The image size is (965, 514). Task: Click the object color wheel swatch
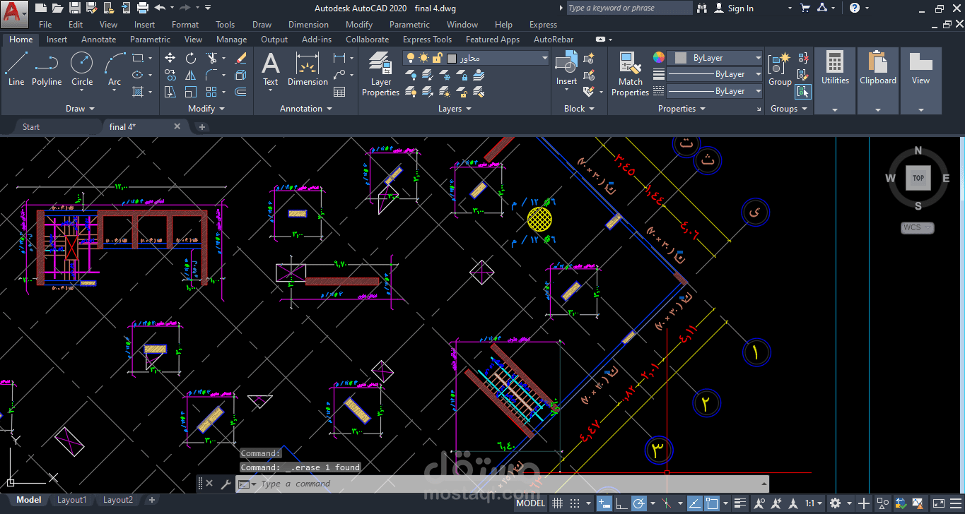(x=658, y=58)
